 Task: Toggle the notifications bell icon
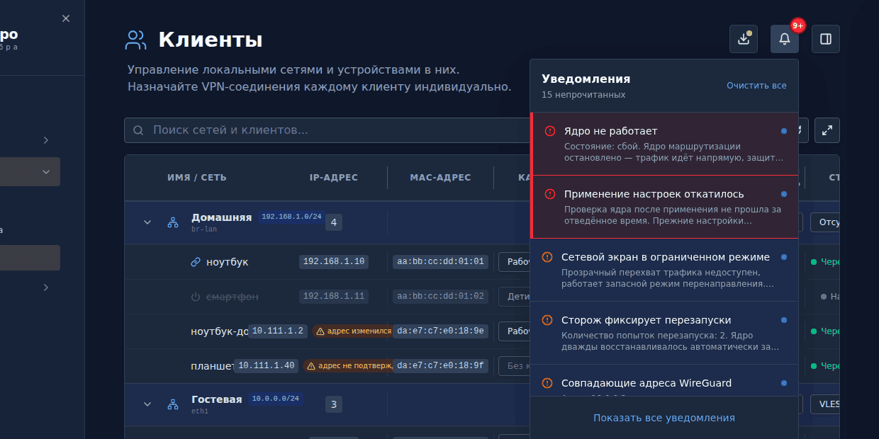point(785,39)
